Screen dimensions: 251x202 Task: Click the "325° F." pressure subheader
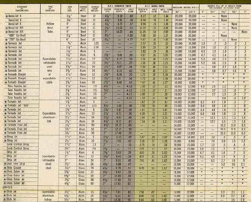192,12
